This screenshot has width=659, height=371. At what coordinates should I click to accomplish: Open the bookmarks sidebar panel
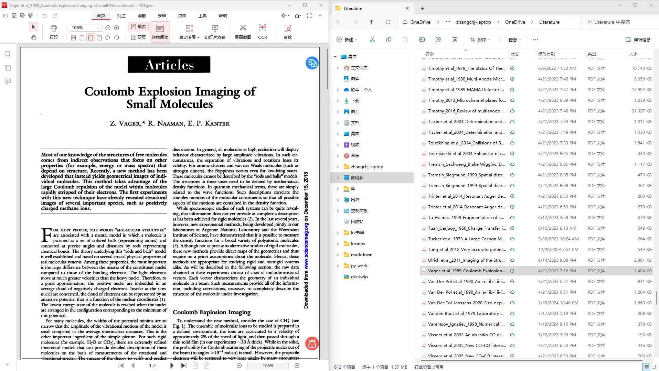click(8, 54)
